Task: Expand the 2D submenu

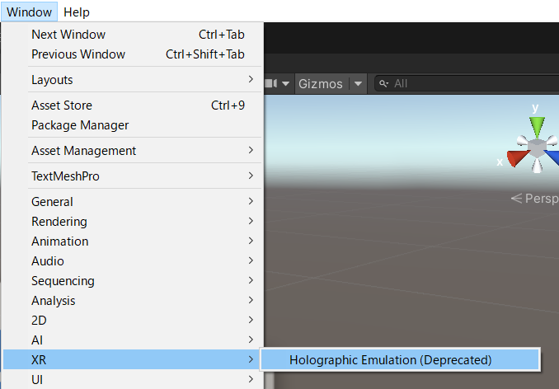Action: pyautogui.click(x=132, y=321)
